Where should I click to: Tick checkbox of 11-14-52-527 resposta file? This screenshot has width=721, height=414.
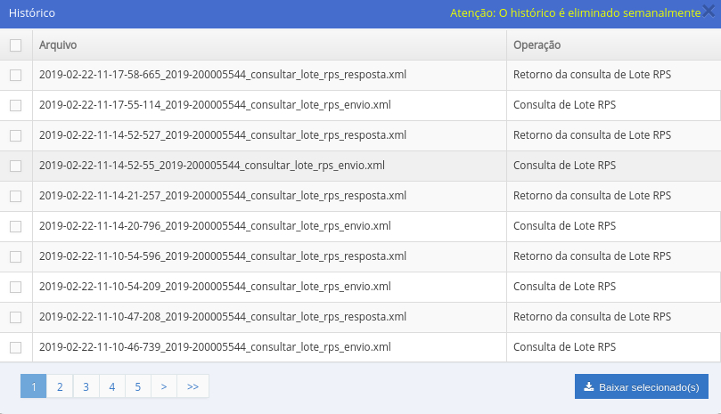[15, 136]
